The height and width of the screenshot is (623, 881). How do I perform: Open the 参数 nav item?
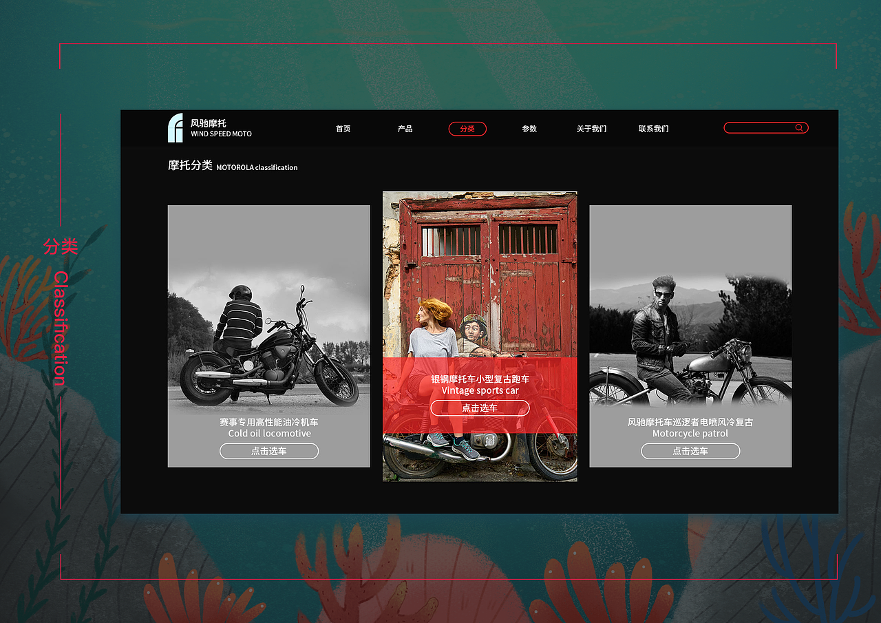(529, 129)
